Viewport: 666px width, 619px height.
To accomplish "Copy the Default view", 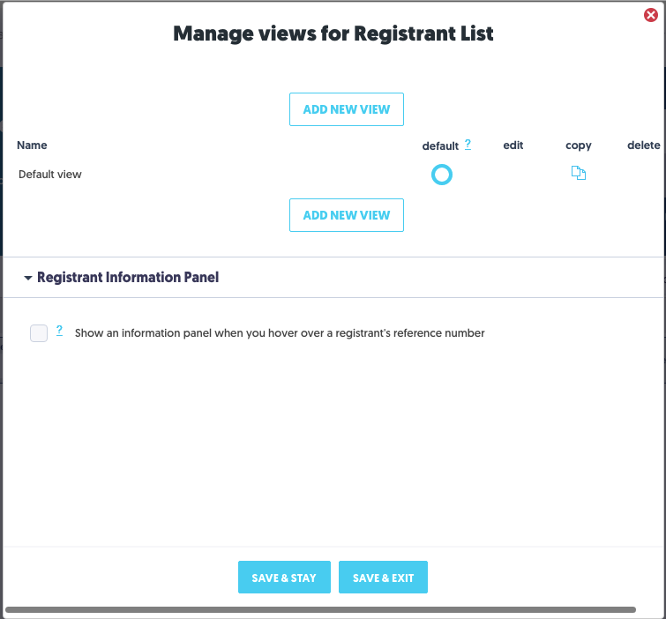I will pos(578,173).
